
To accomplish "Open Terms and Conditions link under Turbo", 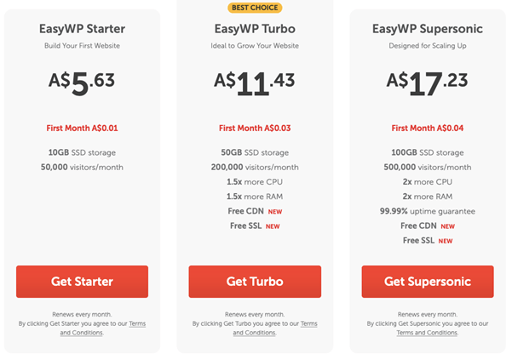I will tap(275, 328).
